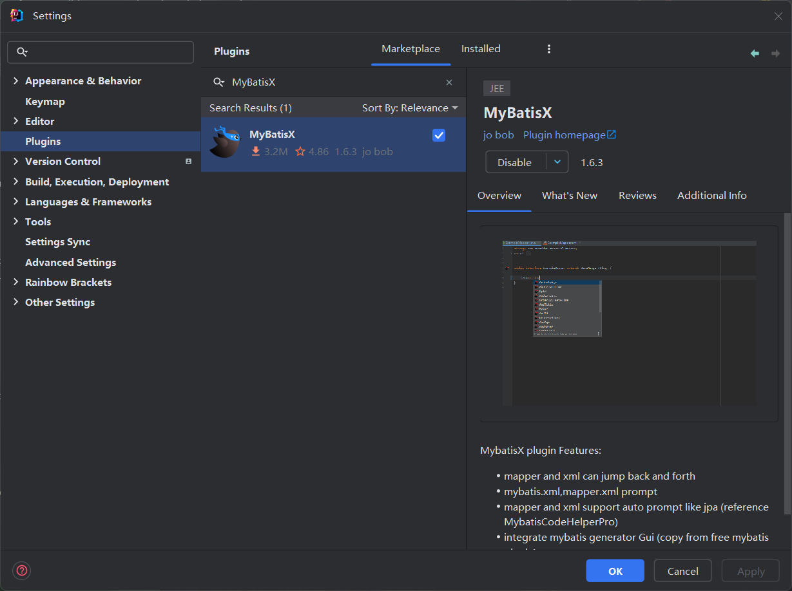Click the external link icon beside Plugin homepage
Viewport: 792px width, 591px height.
(x=612, y=135)
